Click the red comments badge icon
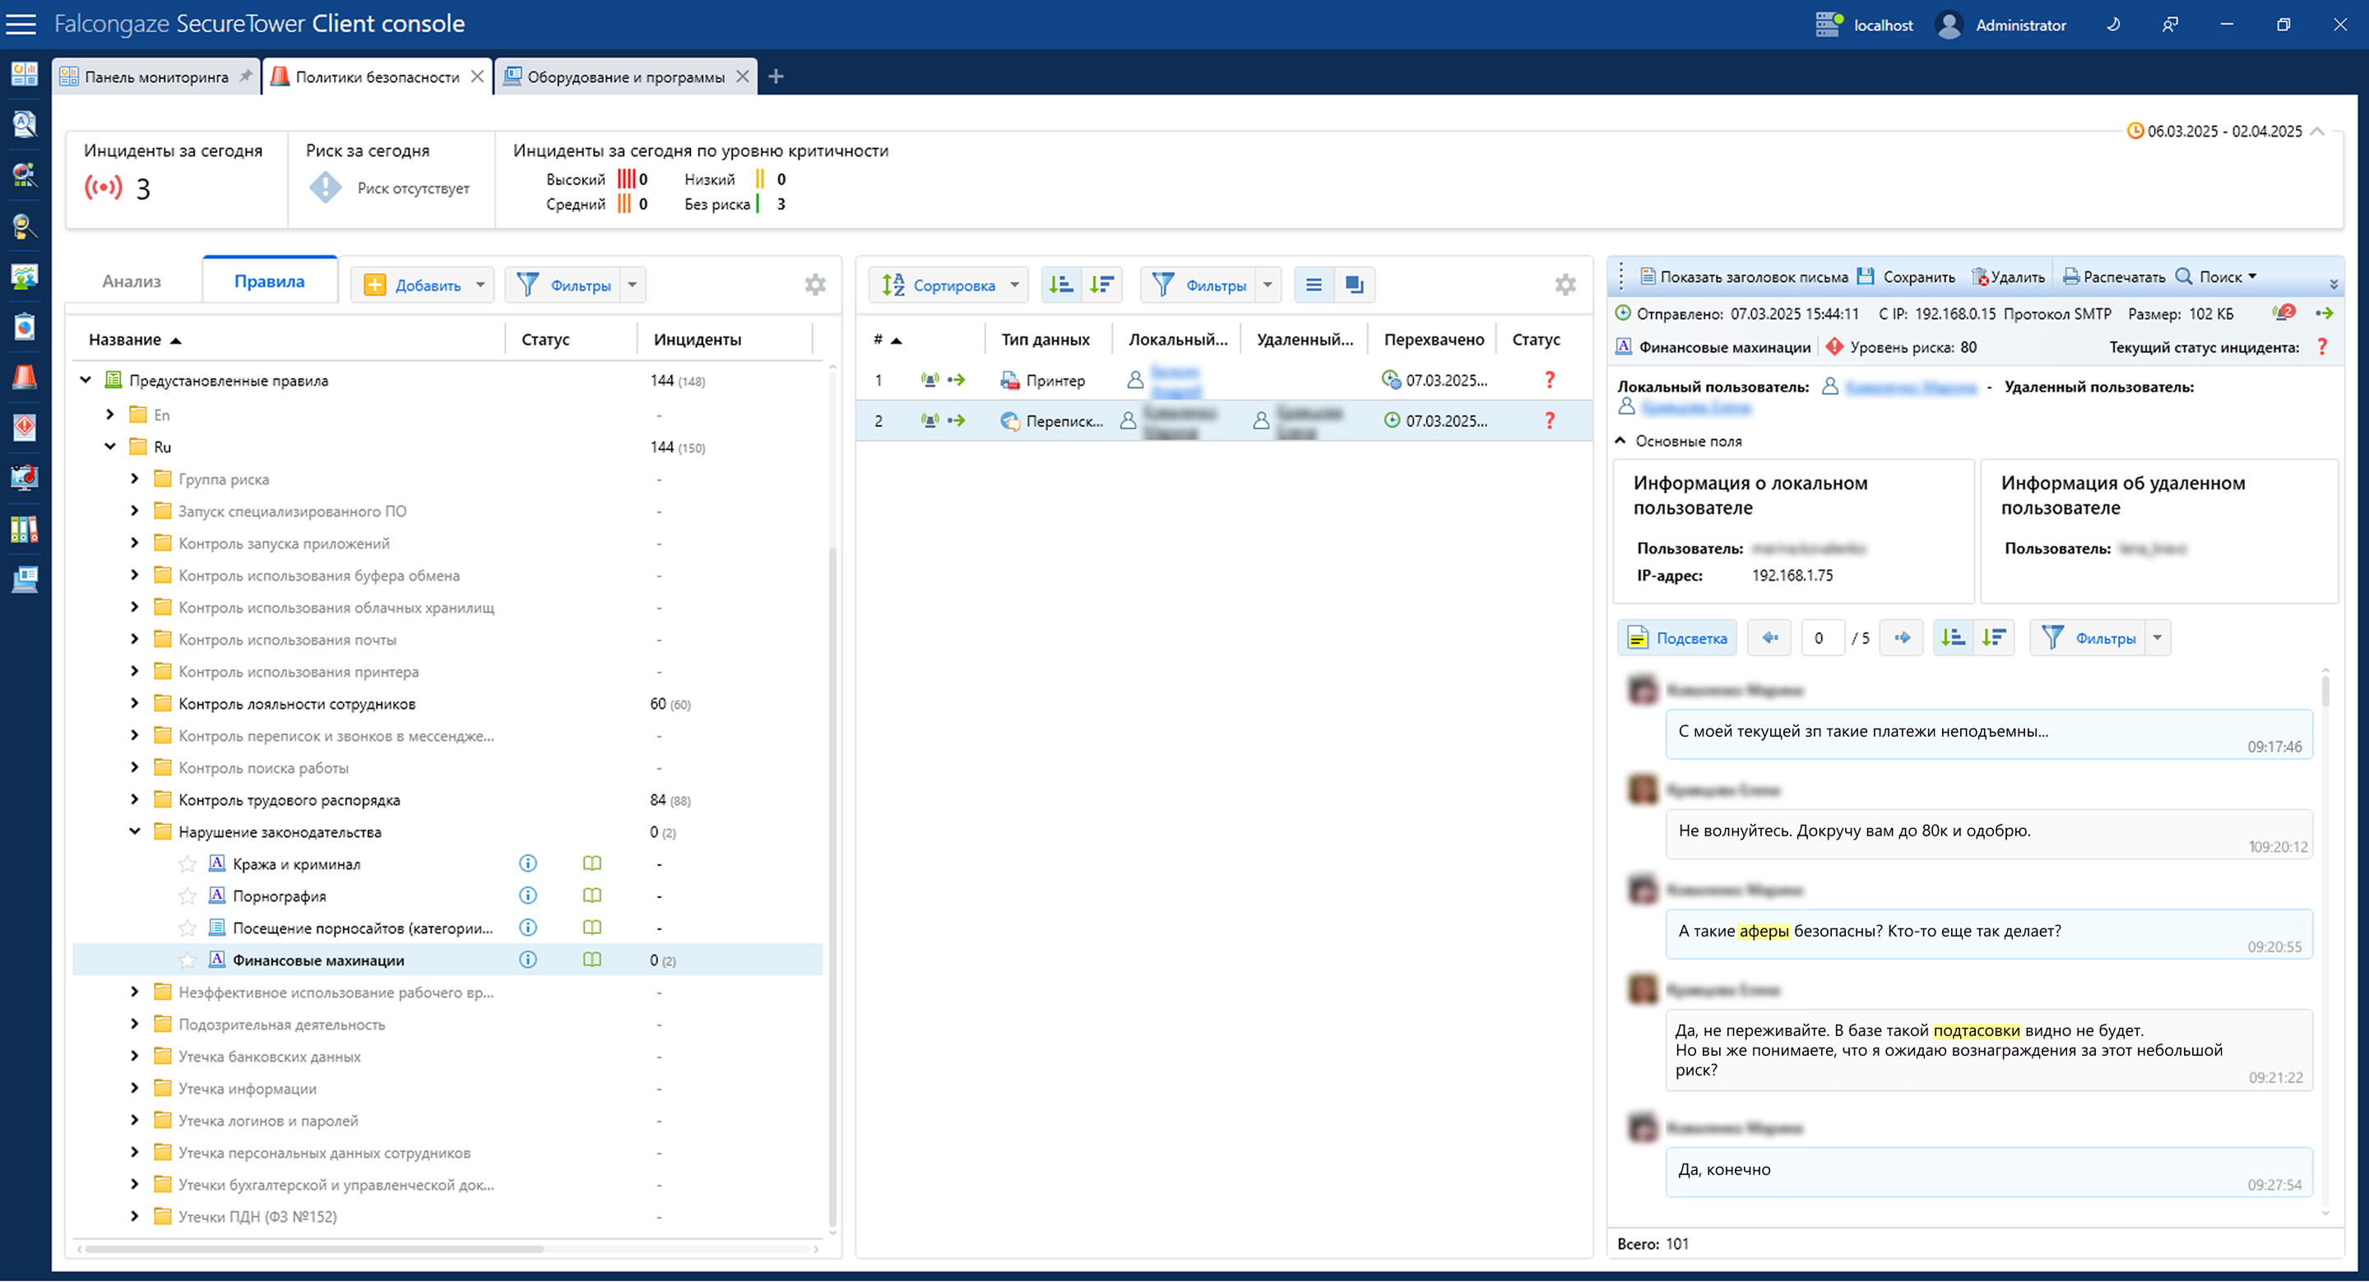The width and height of the screenshot is (2369, 1282). [2285, 312]
